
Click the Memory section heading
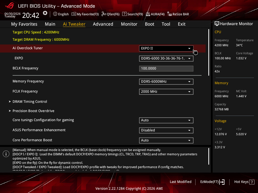pos(221,83)
